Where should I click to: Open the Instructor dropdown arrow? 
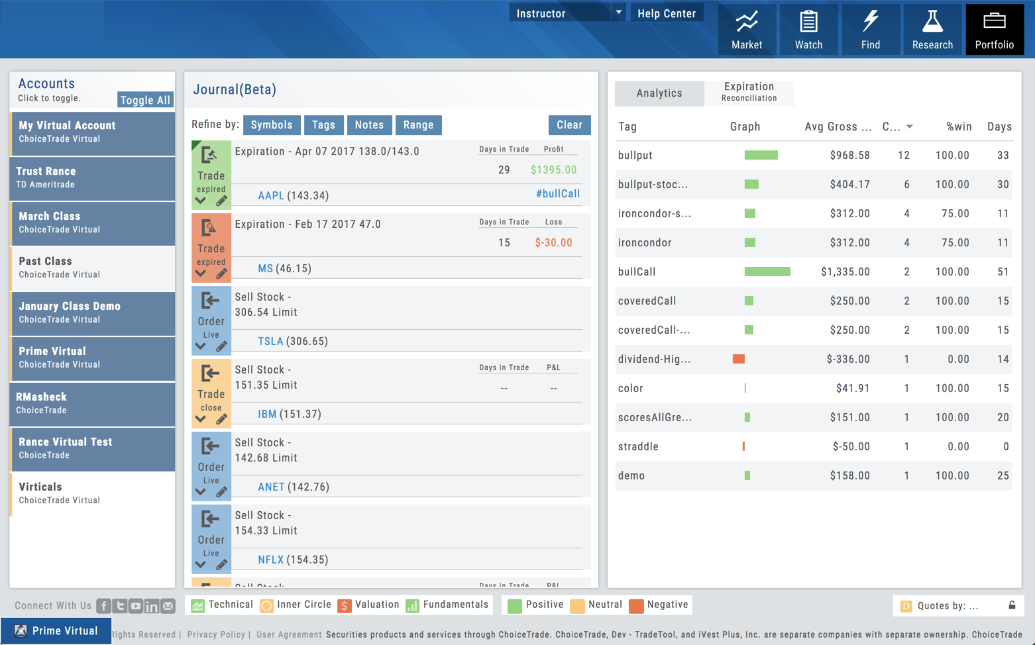point(618,13)
